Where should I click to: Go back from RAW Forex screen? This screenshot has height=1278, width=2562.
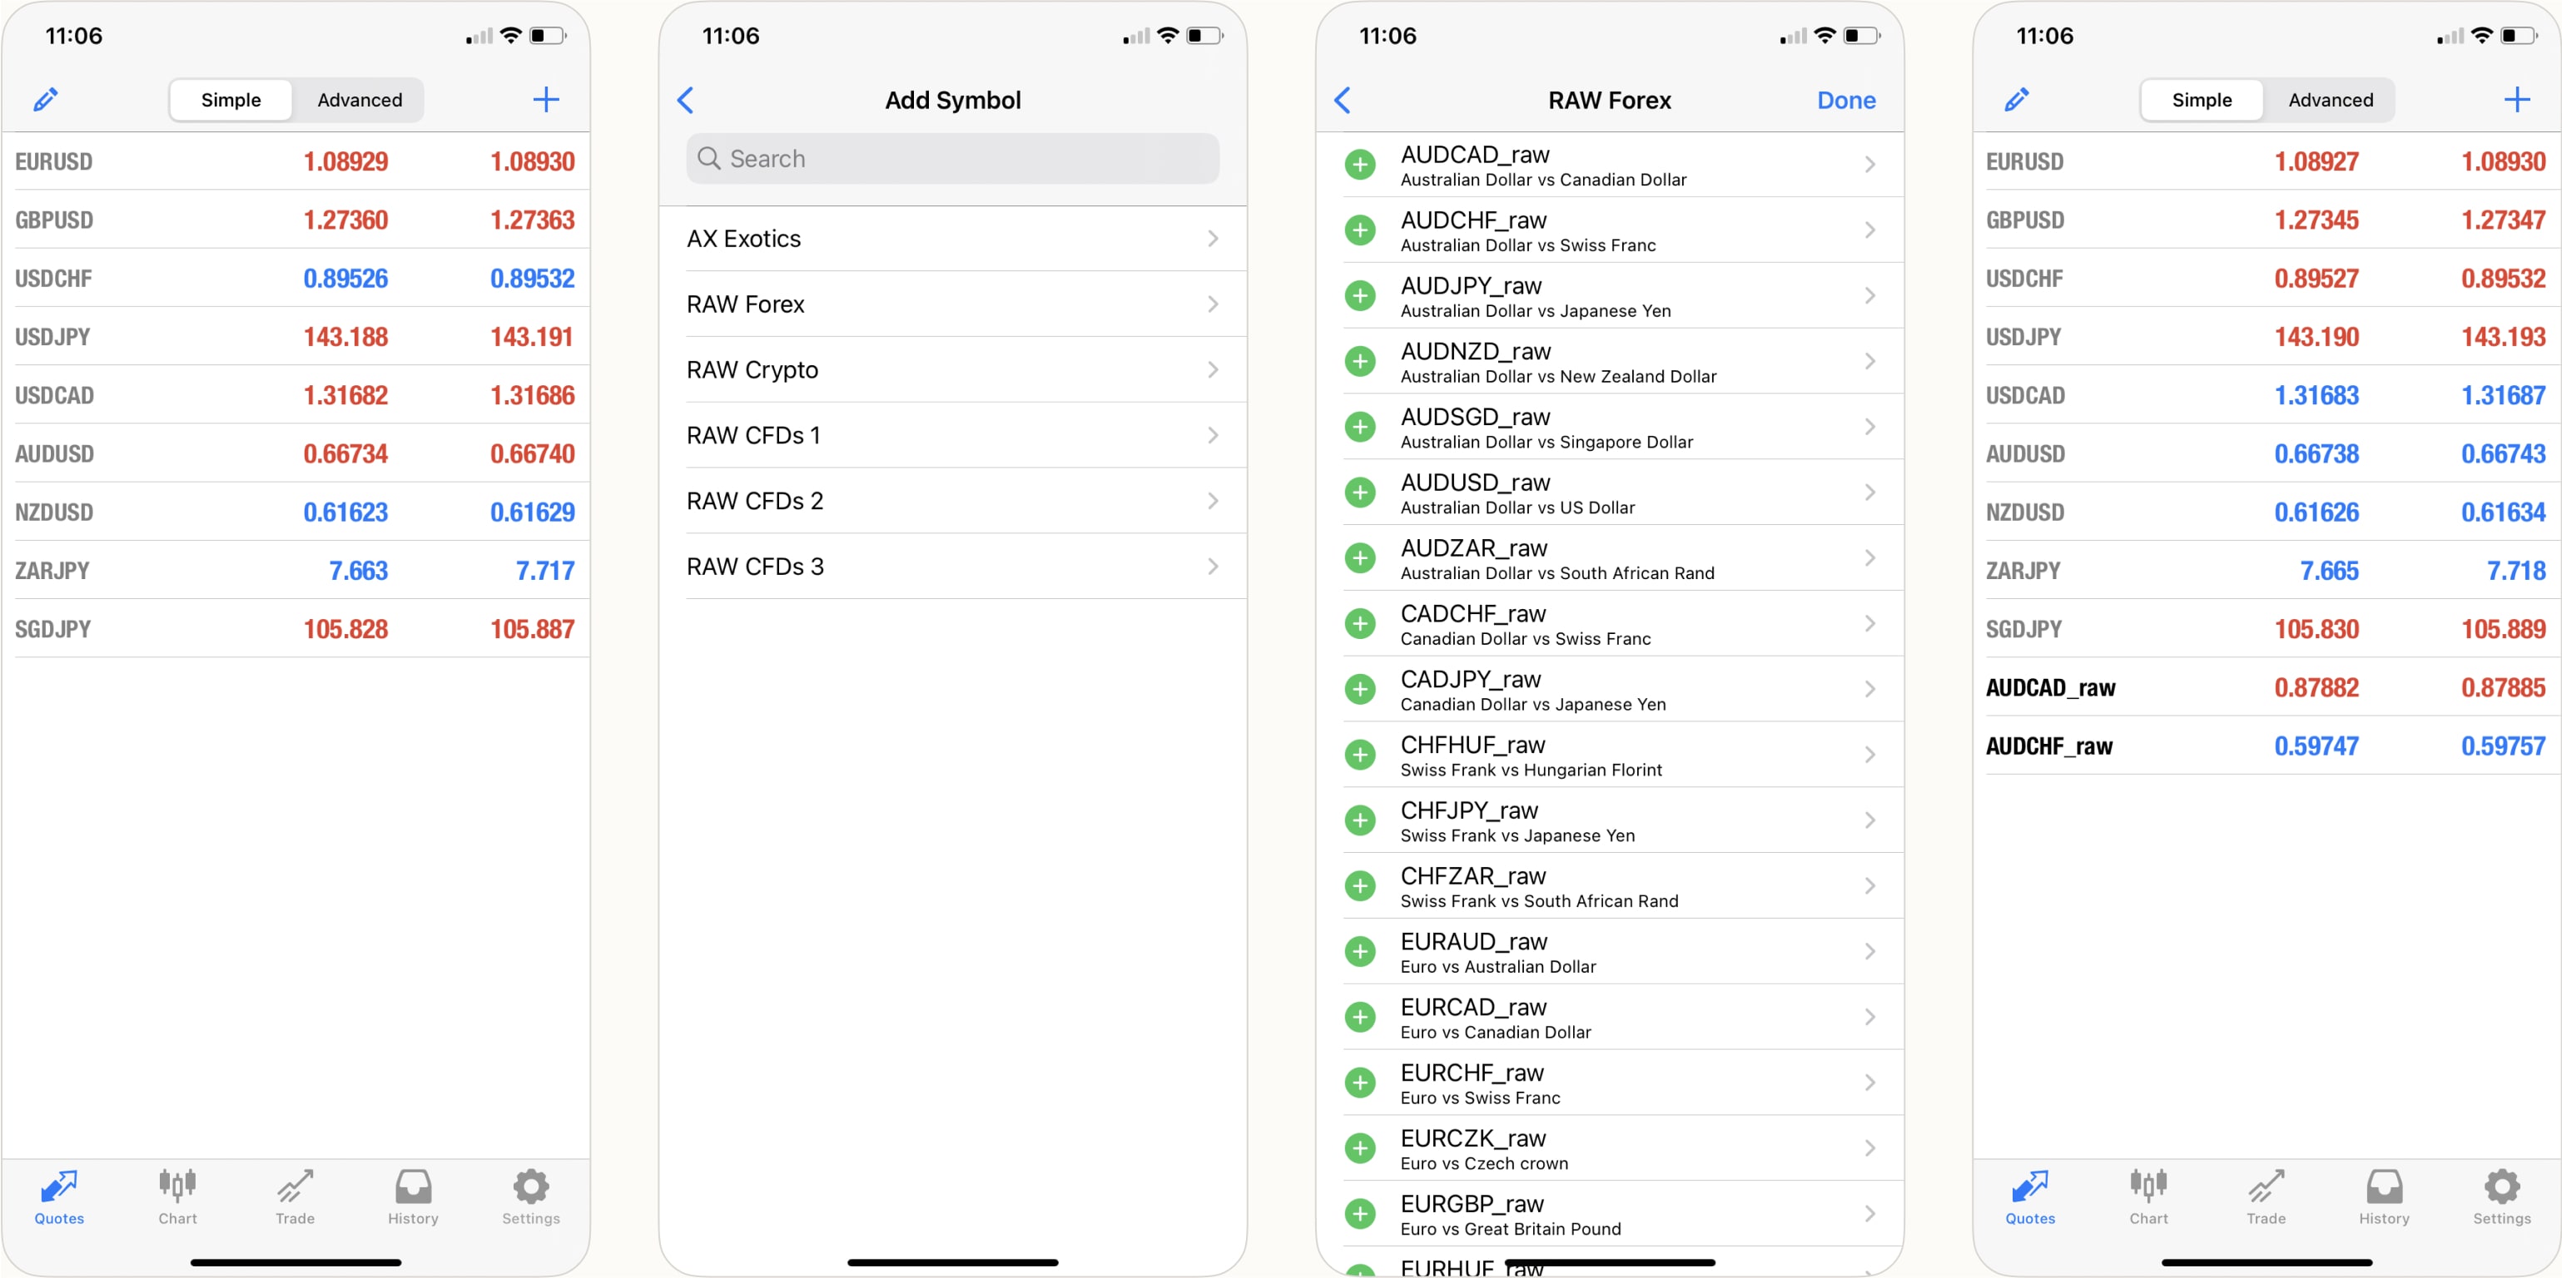click(1342, 100)
